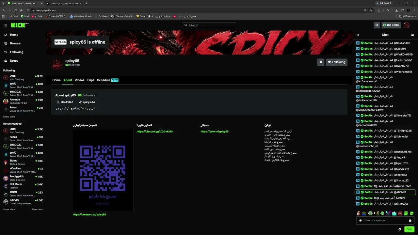The width and height of the screenshot is (418, 235).
Task: Open 1MKN channel in Recommended list
Action: (x=23, y=194)
